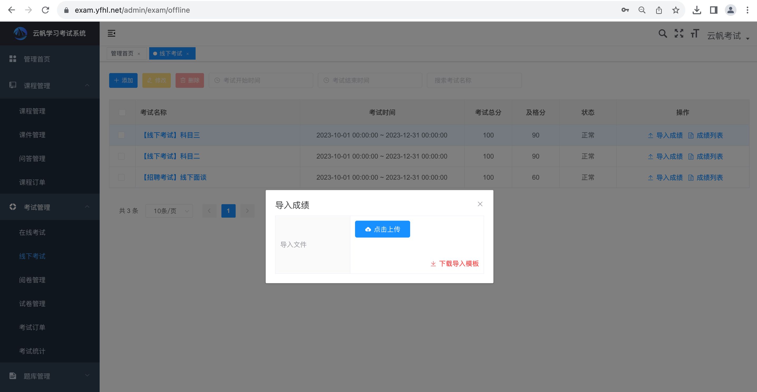The width and height of the screenshot is (757, 392).
Task: Click the 点击上传 upload button
Action: (382, 230)
